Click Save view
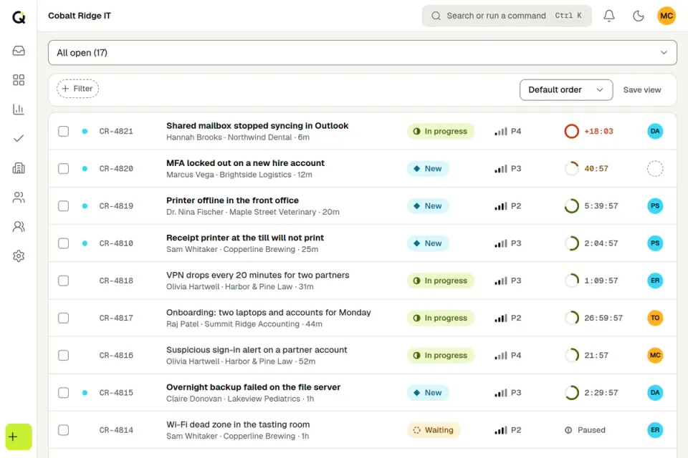 tap(642, 90)
